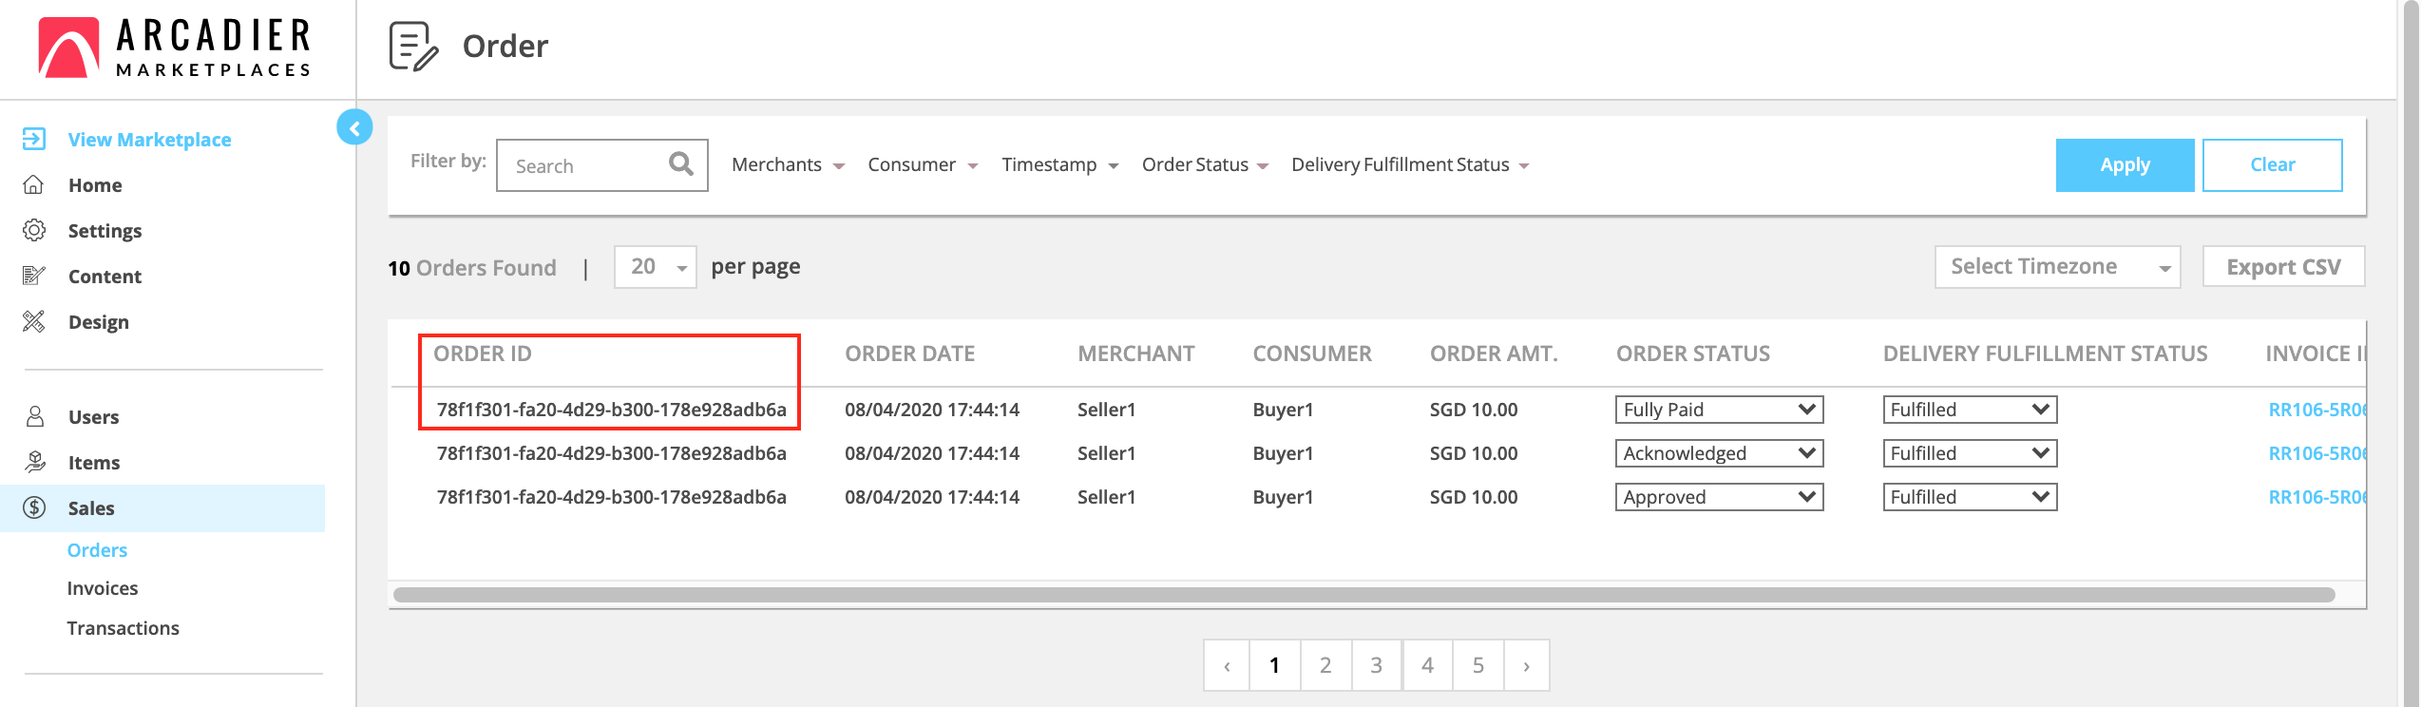Click the Design ruler-and-pencil icon

tap(34, 322)
